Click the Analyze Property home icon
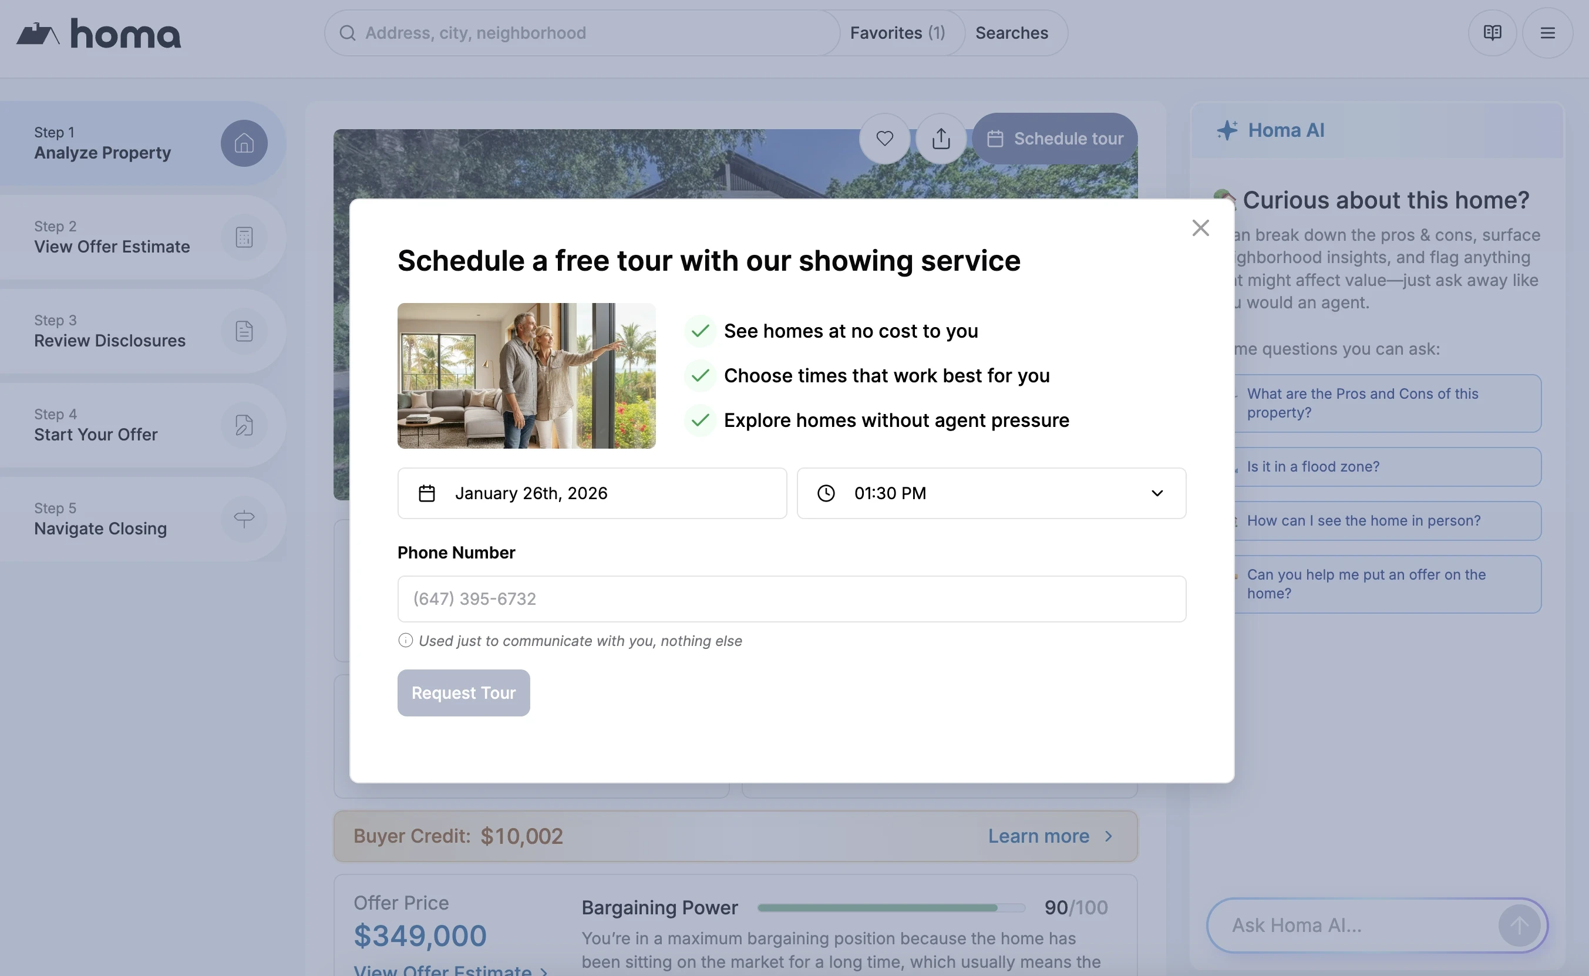The height and width of the screenshot is (976, 1589). coord(244,143)
